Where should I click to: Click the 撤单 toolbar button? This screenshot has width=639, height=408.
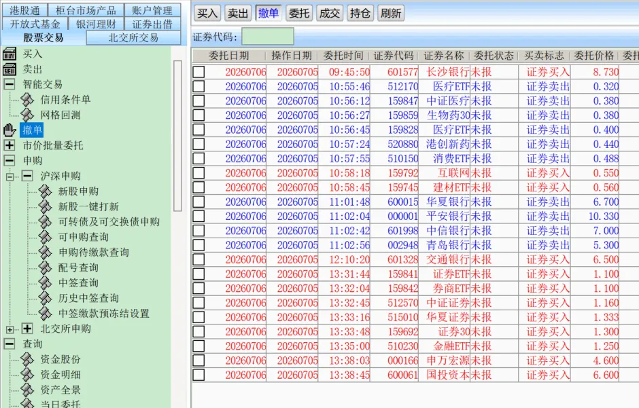pos(268,14)
